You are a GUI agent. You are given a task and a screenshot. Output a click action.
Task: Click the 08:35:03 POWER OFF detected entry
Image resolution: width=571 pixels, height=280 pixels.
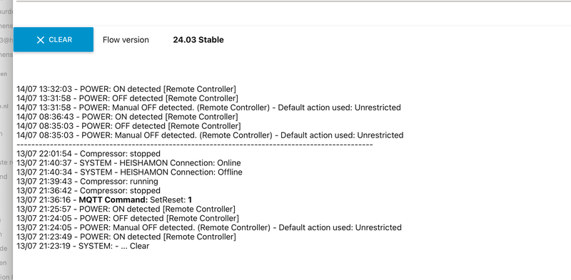click(128, 126)
